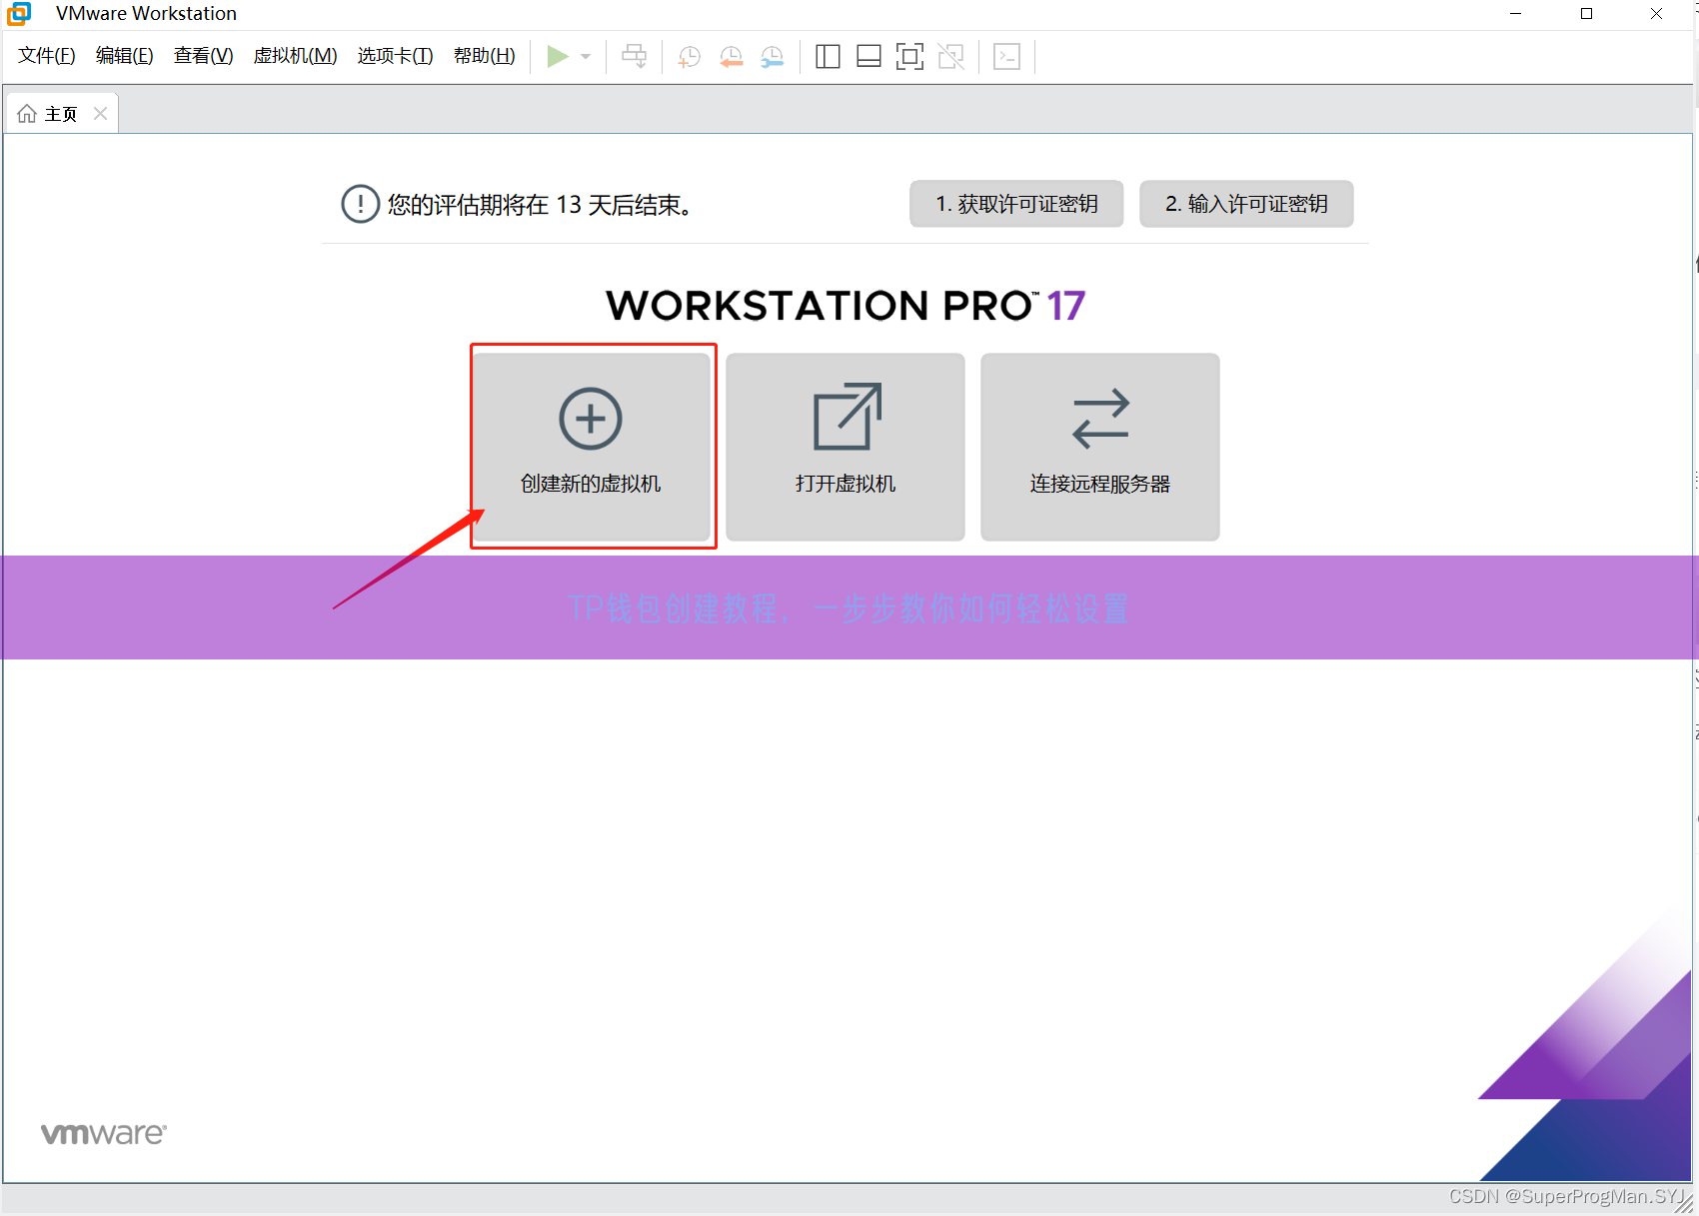
Task: Click console view toolbar icon
Action: (x=1006, y=57)
